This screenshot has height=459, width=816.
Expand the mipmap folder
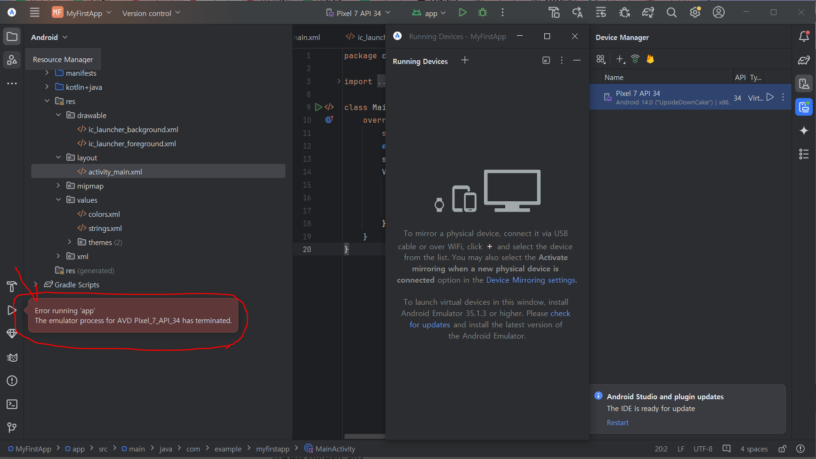pos(58,186)
